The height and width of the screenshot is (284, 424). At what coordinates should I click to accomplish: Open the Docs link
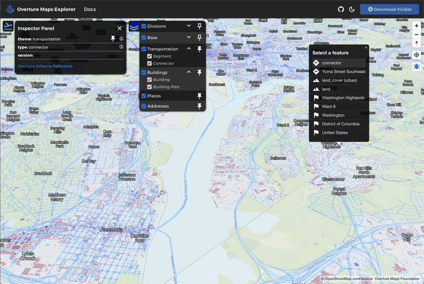point(90,9)
